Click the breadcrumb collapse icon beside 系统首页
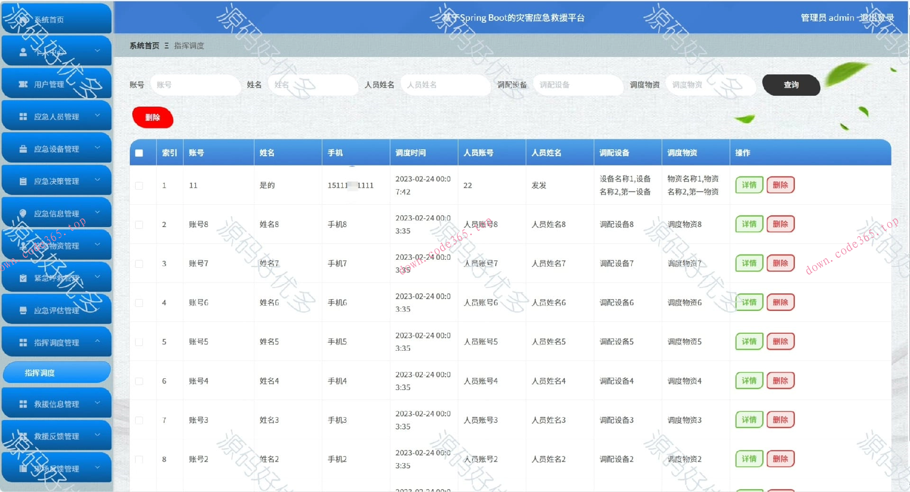 tap(165, 46)
